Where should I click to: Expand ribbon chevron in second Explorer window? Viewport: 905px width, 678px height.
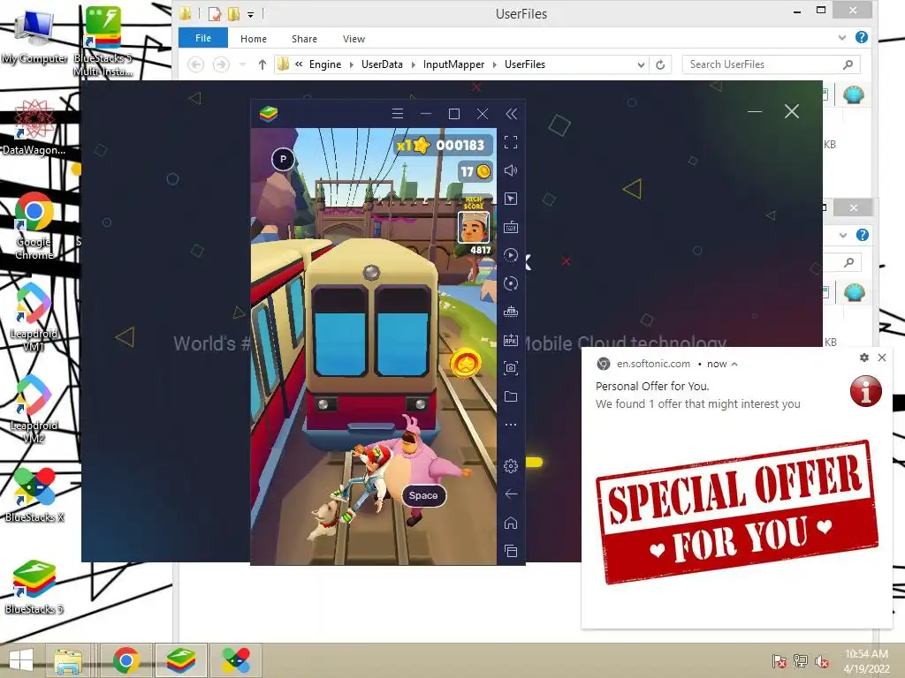(843, 235)
